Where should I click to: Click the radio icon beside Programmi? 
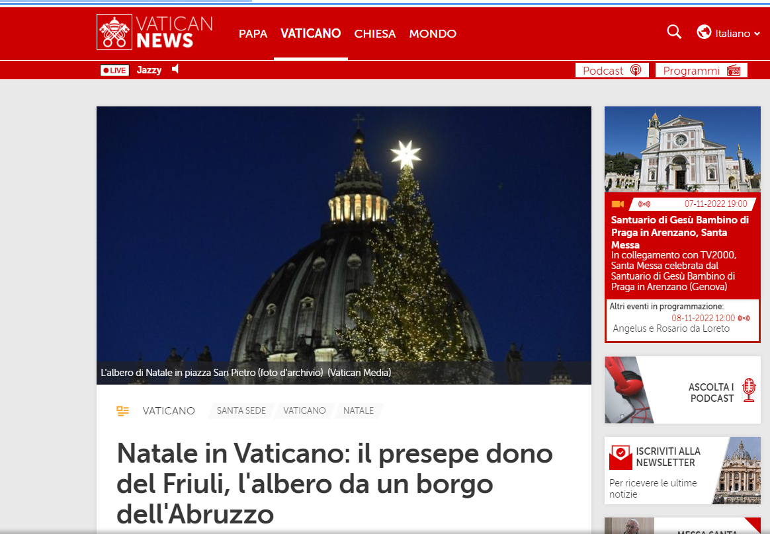[733, 70]
